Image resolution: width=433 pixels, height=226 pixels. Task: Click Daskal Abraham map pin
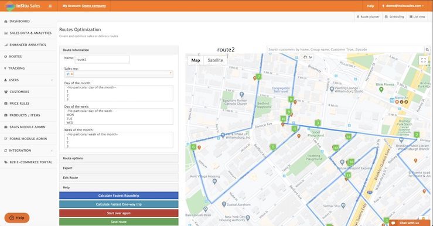click(224, 204)
